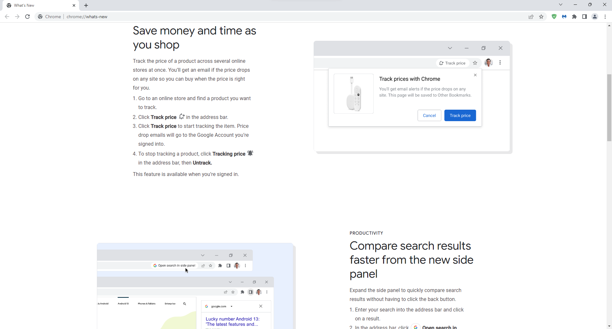Click the browser Forward arrow
The image size is (612, 329).
pos(17,17)
